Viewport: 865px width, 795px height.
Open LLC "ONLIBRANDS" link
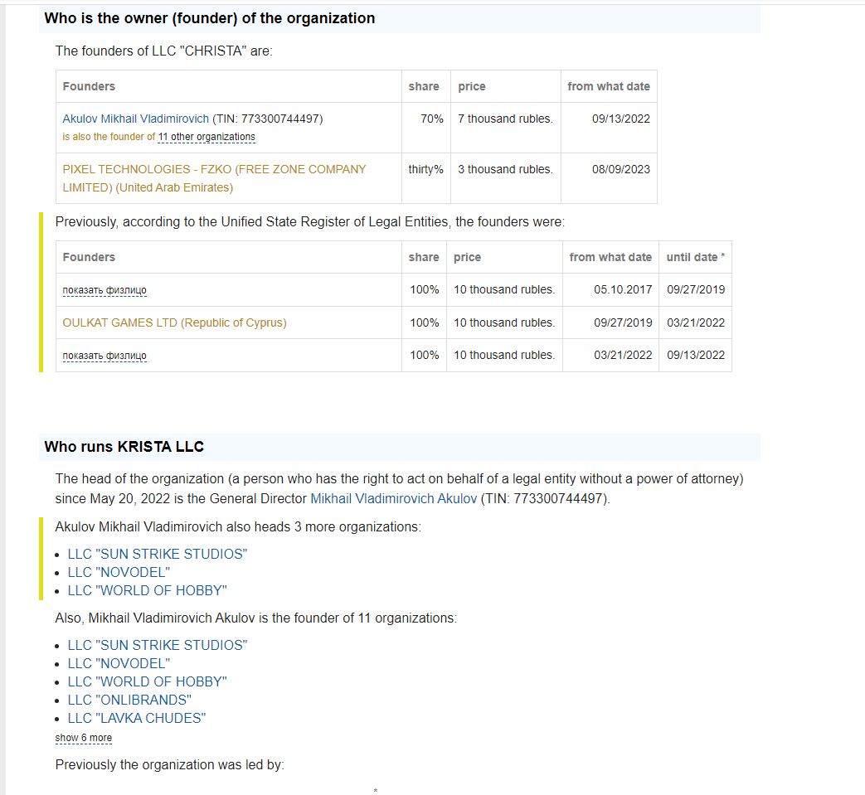(x=129, y=700)
